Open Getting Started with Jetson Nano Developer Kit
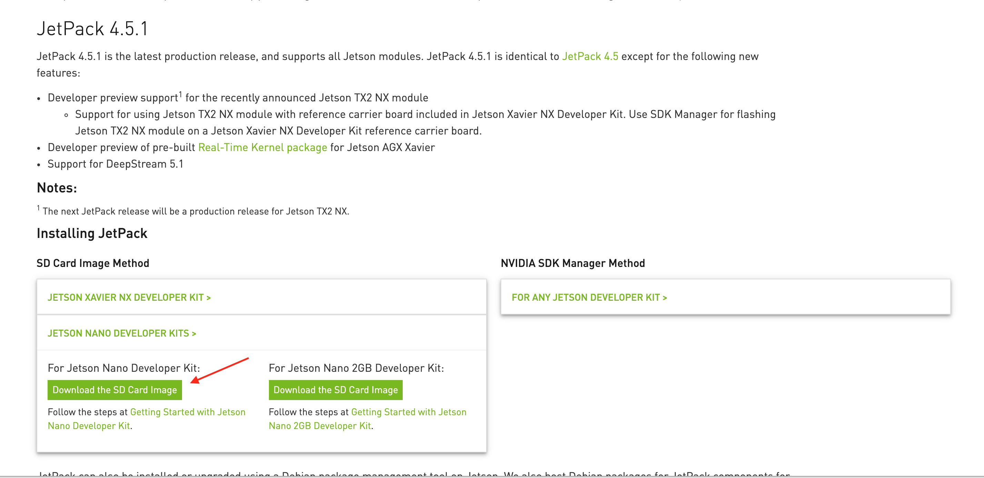This screenshot has height=478, width=984. [x=188, y=412]
